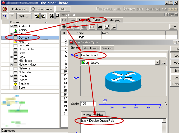Click the undo arrow icon
The height and width of the screenshot is (133, 179).
coord(5,16)
